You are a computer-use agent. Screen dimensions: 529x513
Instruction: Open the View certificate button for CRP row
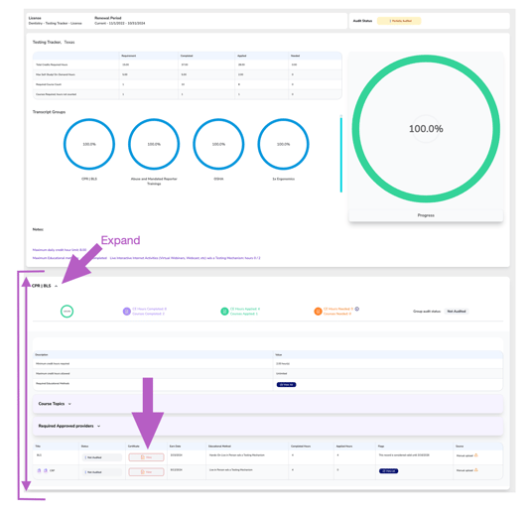pos(146,472)
